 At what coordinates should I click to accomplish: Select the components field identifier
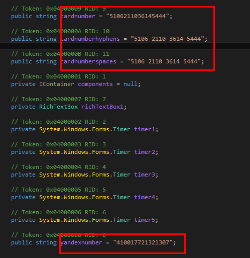click(95, 84)
